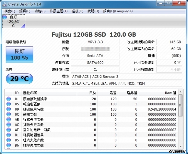Image resolution: width=188 pixels, height=154 pixels.
Task: Click status orb for attribute AE row
Action: pos(9,130)
